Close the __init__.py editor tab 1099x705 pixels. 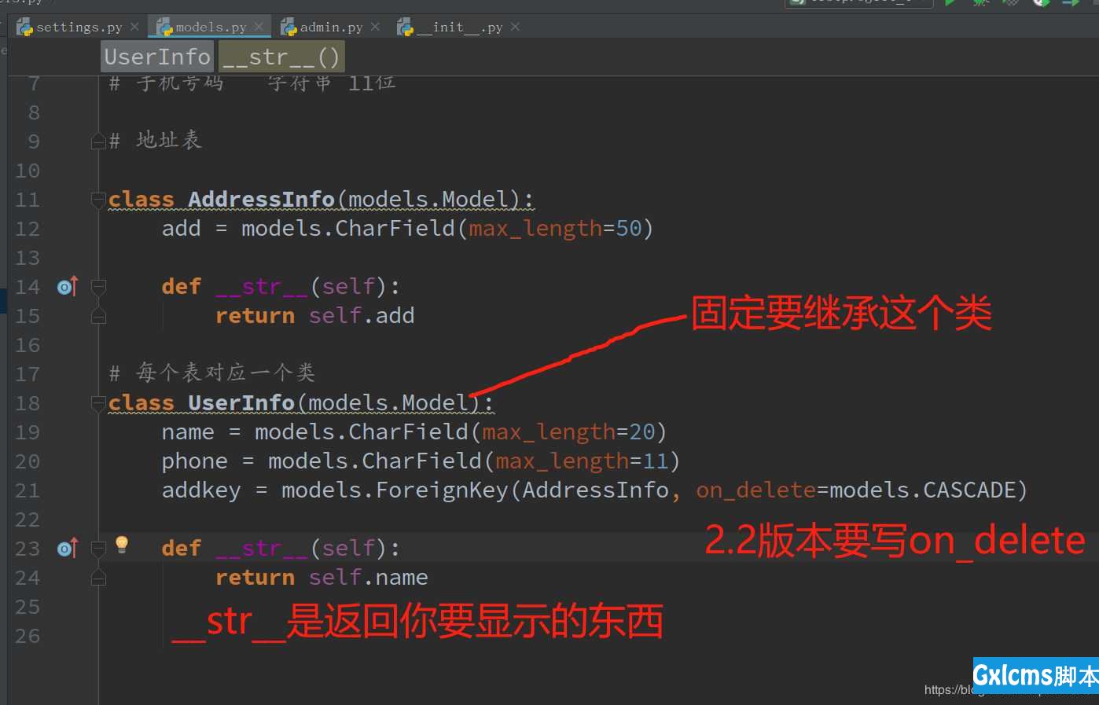(x=515, y=27)
